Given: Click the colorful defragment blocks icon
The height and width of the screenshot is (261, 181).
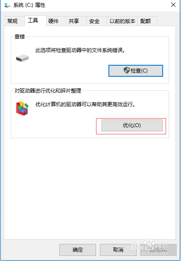Looking at the screenshot, I should point(22,108).
